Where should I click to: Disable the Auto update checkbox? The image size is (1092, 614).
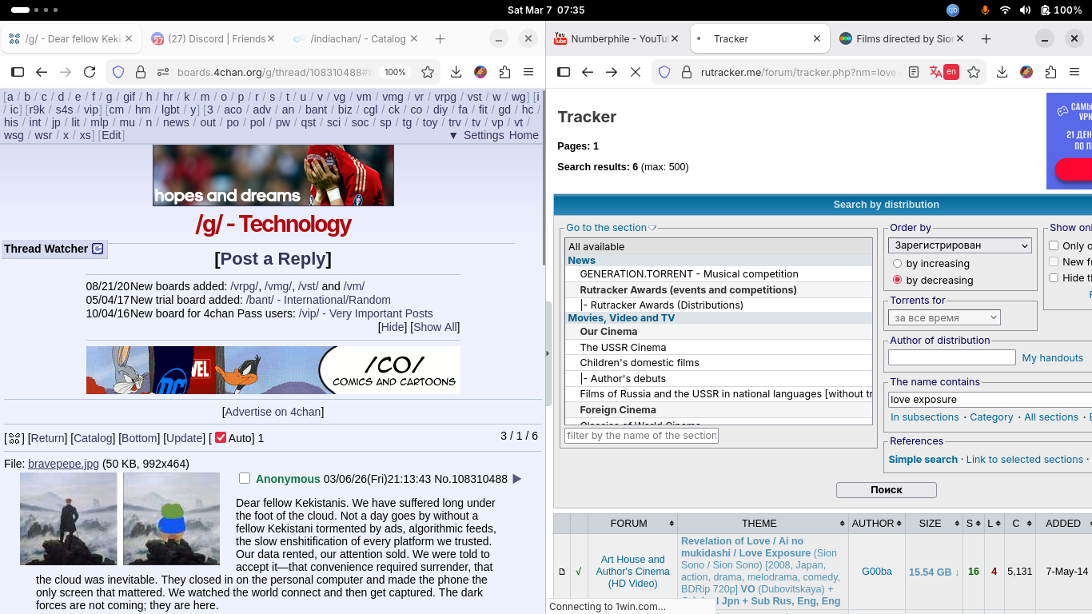click(x=221, y=437)
